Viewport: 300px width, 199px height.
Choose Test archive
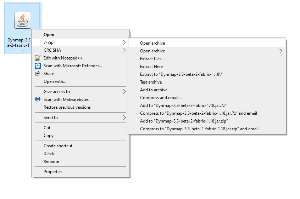pyautogui.click(x=207, y=82)
